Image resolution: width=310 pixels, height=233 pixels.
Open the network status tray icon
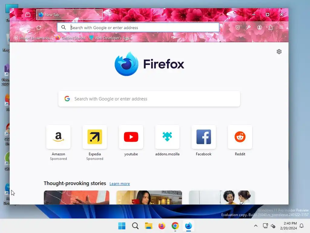[265, 226]
